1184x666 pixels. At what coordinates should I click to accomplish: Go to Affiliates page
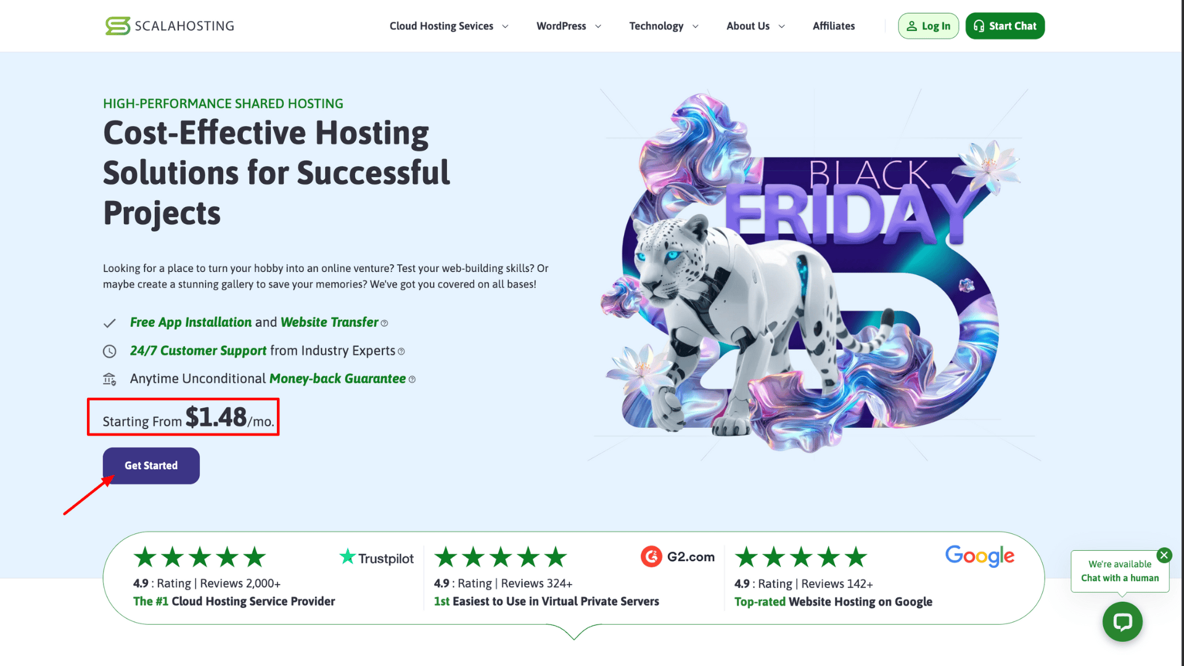click(x=833, y=26)
